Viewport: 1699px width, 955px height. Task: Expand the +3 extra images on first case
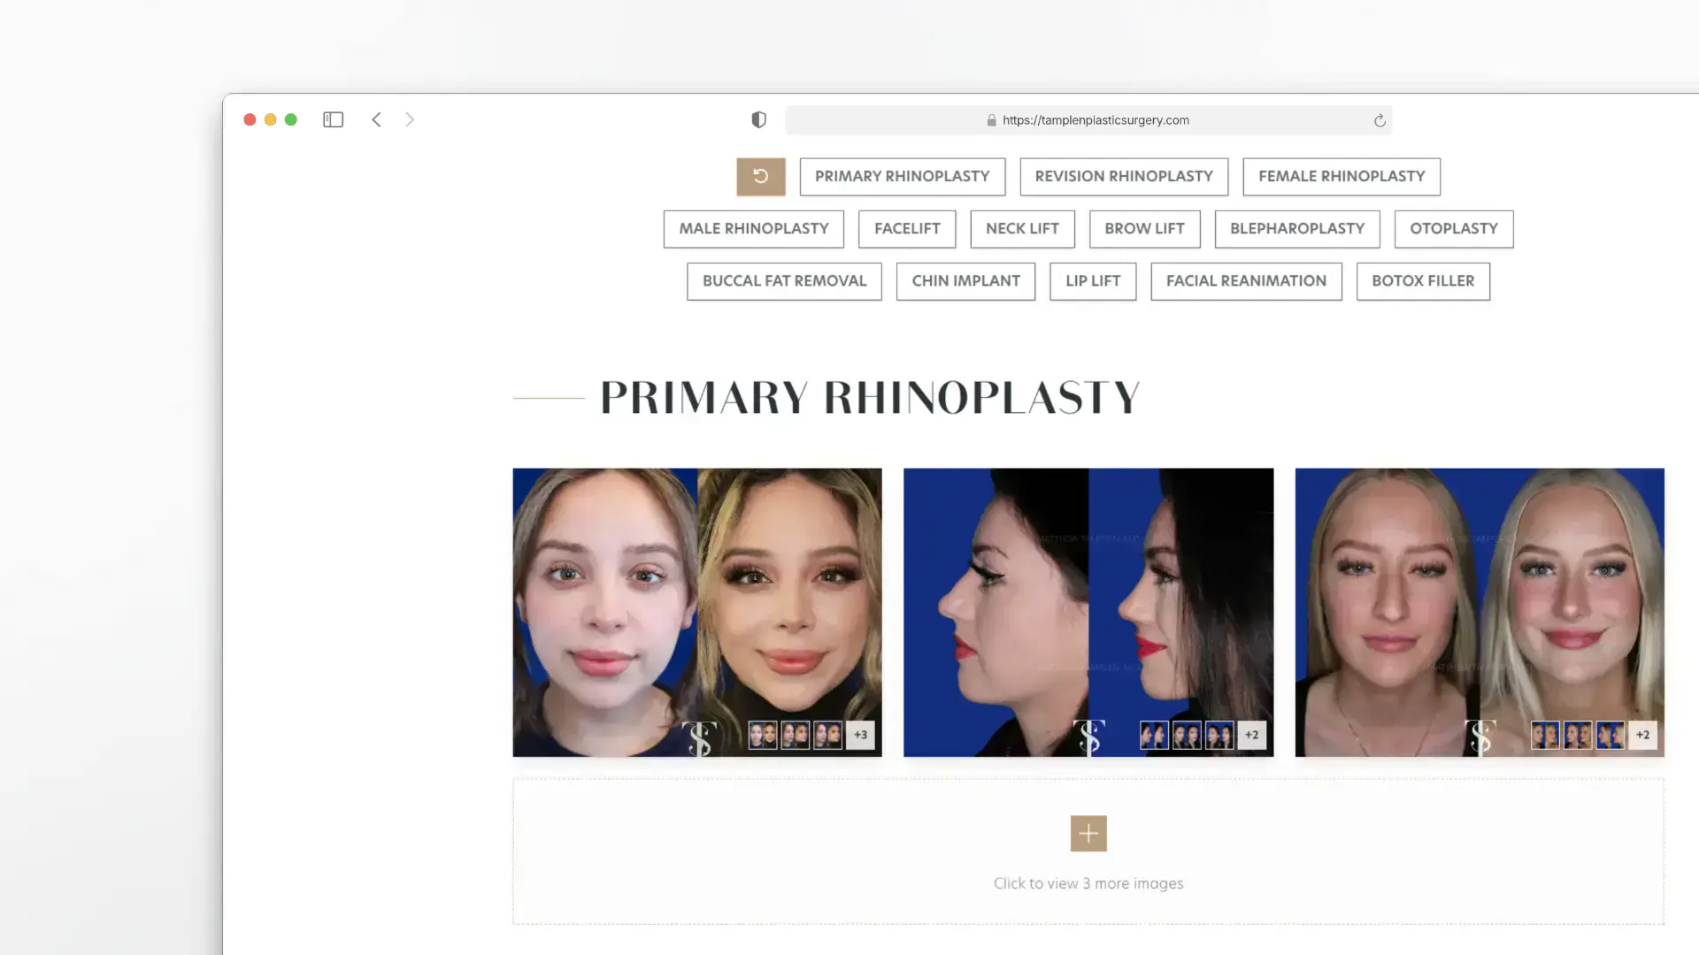[x=859, y=734]
